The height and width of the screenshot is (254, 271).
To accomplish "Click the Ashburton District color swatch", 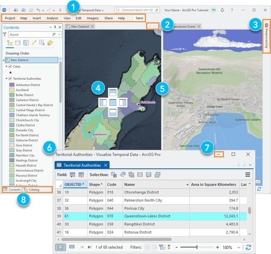I will 12,85.
